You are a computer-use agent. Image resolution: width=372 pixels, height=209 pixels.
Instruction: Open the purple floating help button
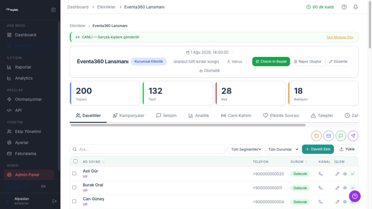point(355,196)
